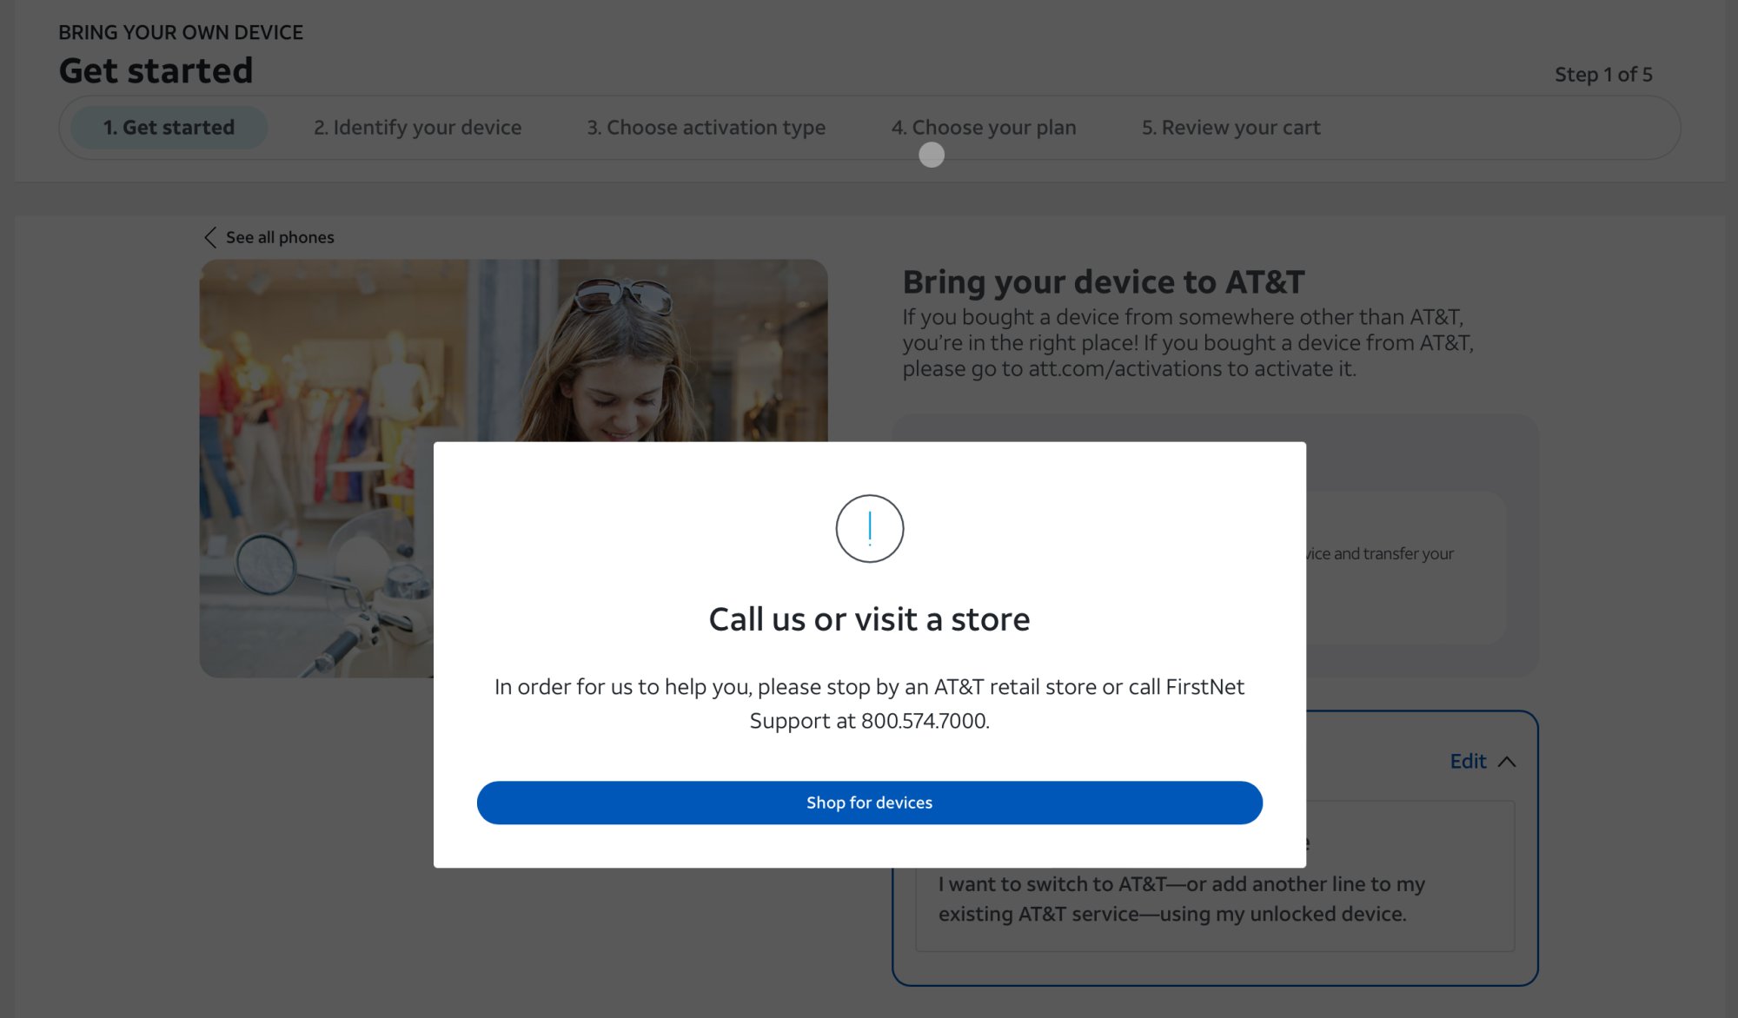Click the Shop for devices button
This screenshot has height=1018, width=1738.
(869, 803)
